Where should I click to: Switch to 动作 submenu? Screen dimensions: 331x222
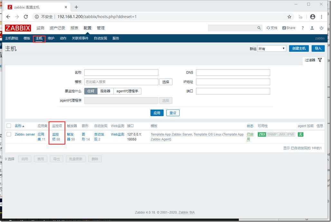coord(63,38)
